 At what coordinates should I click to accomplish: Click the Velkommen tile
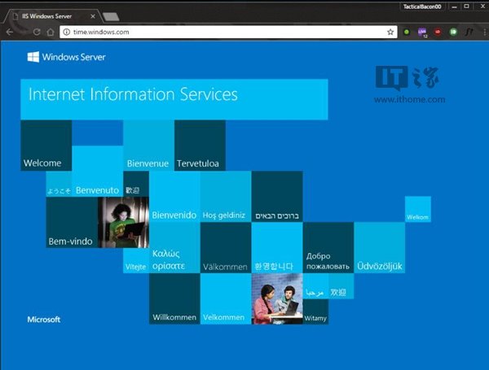pyautogui.click(x=226, y=298)
